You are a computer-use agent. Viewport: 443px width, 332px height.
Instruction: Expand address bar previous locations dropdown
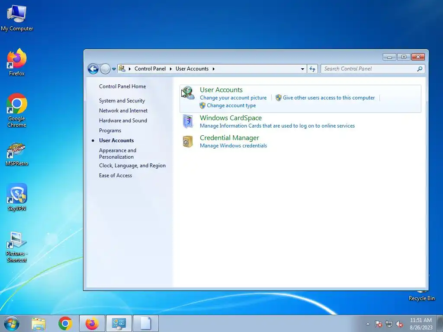click(x=302, y=69)
